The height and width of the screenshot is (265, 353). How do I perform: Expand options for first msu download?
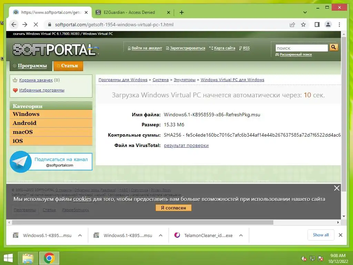[80, 235]
